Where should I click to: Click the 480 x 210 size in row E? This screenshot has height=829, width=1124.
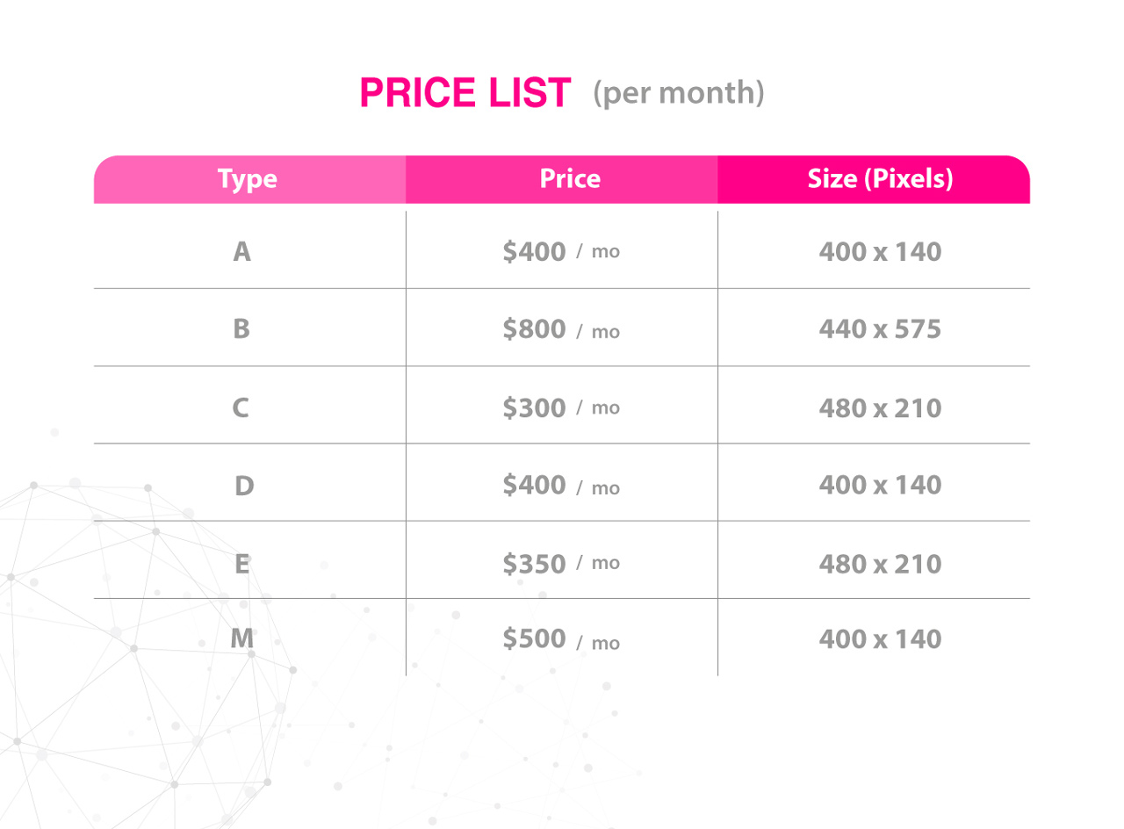pyautogui.click(x=880, y=562)
